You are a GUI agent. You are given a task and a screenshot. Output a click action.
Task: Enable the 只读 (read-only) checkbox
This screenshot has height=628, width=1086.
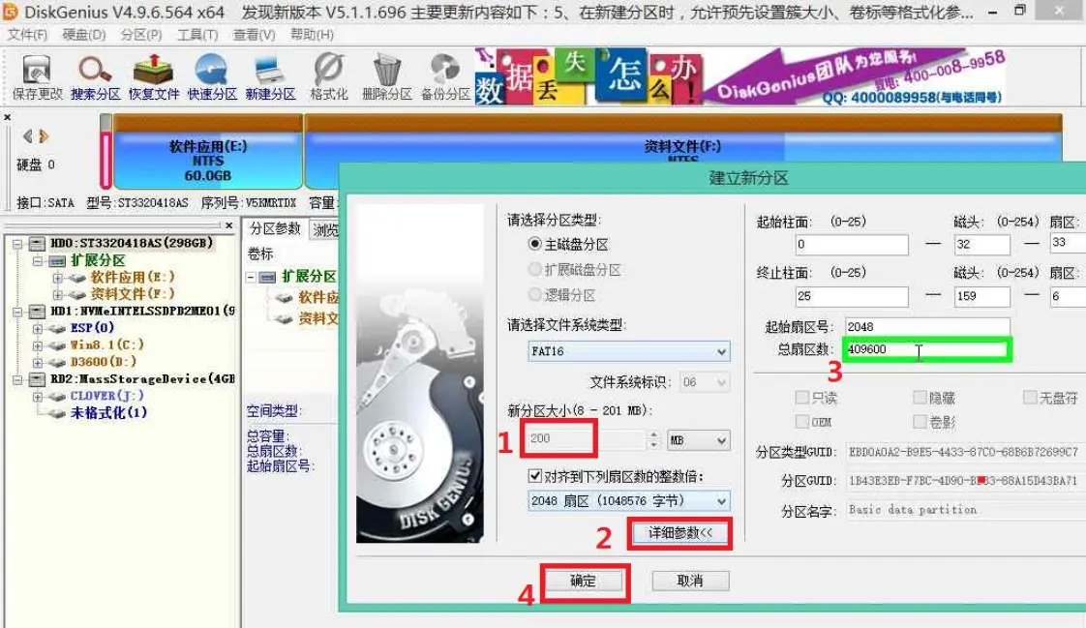801,398
